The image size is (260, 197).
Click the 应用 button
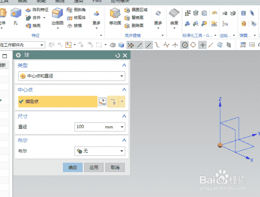[x=94, y=167]
